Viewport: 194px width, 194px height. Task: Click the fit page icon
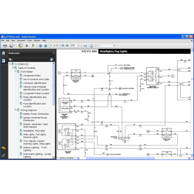(91, 46)
